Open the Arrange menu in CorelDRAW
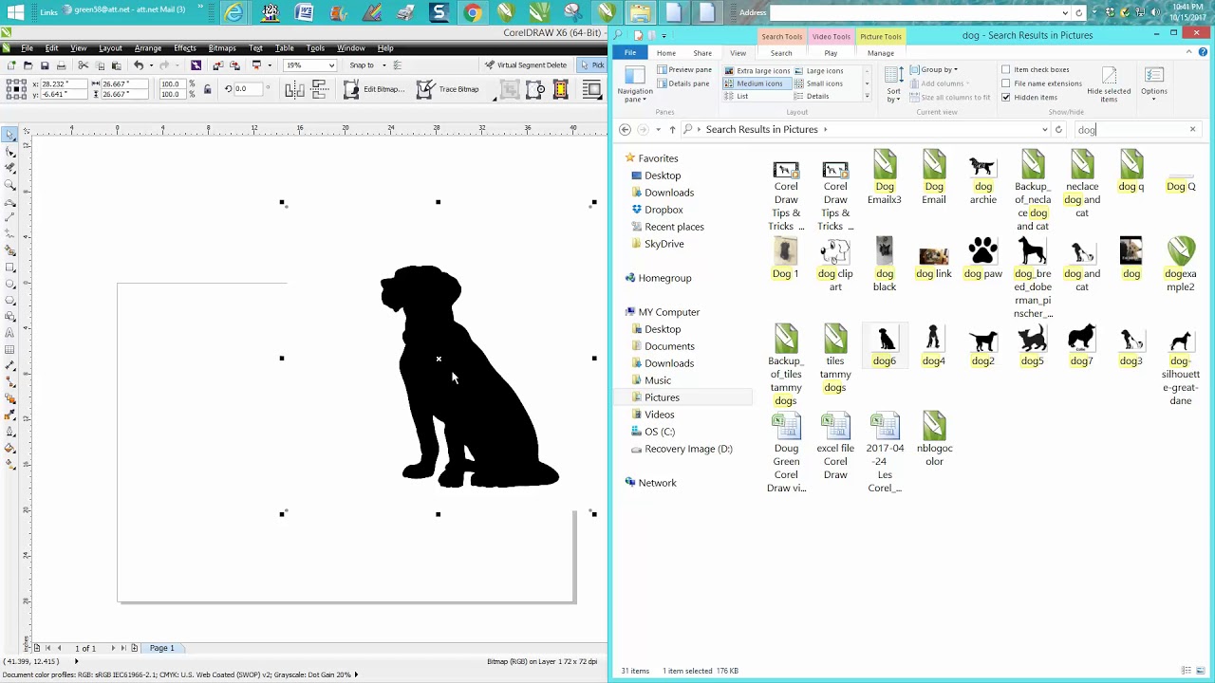The width and height of the screenshot is (1215, 683). coord(147,48)
